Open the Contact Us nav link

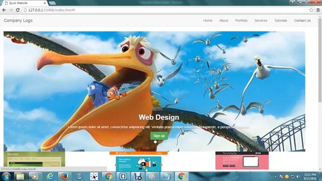[x=302, y=21]
